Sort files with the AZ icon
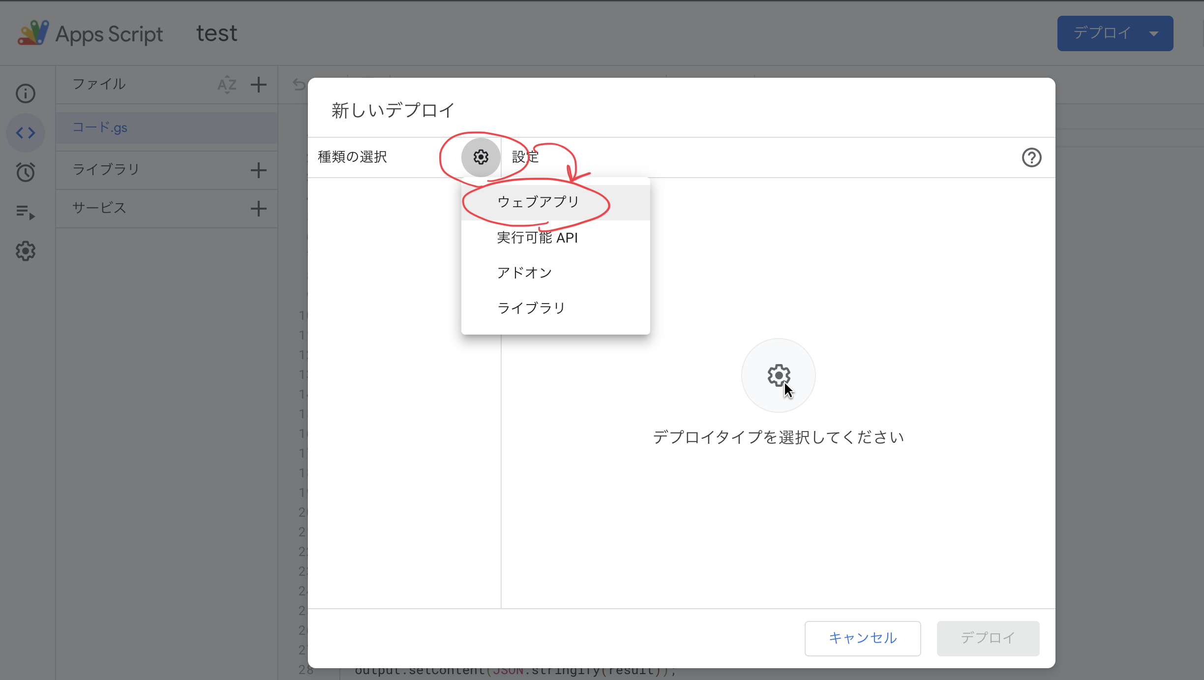This screenshot has width=1204, height=680. tap(227, 85)
